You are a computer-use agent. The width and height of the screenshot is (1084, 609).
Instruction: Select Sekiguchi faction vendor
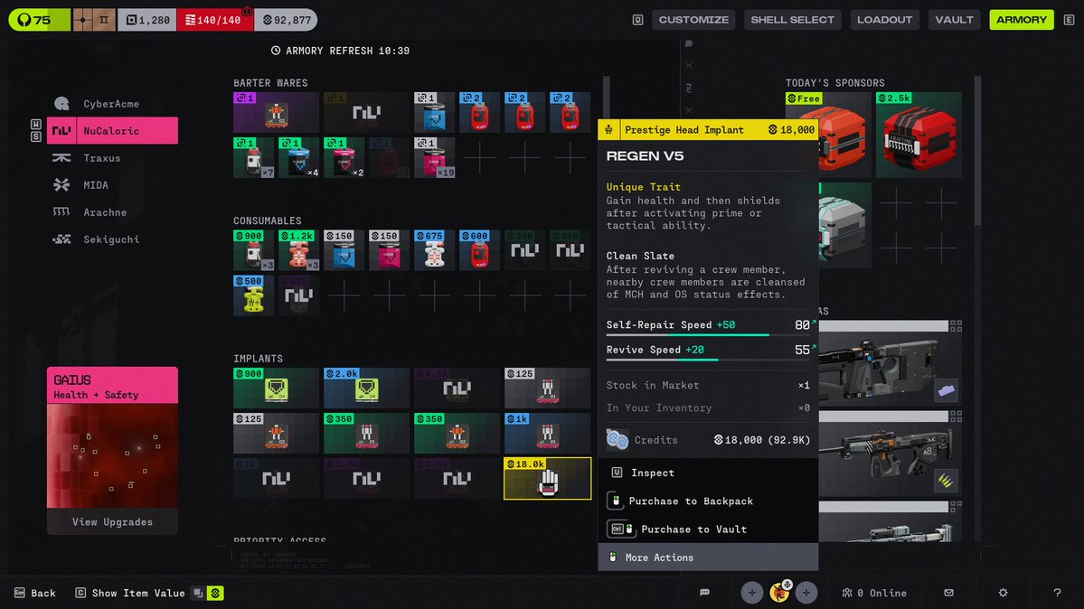(x=112, y=239)
